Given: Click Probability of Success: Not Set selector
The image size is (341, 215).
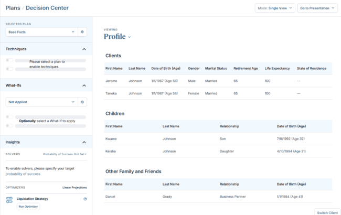Looking at the screenshot, I should tap(65, 154).
